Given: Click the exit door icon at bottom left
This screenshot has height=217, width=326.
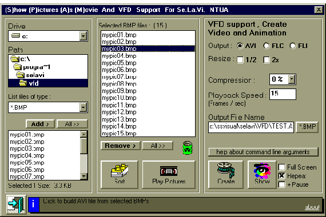Looking at the screenshot, I should (x=16, y=204).
